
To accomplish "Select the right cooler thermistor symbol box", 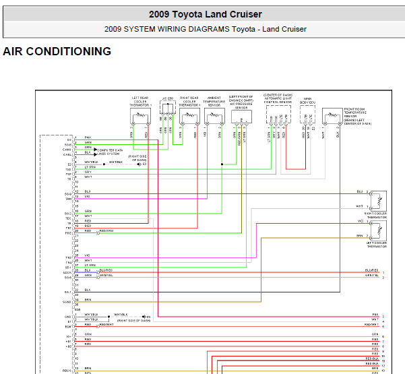I will pyautogui.click(x=379, y=201).
